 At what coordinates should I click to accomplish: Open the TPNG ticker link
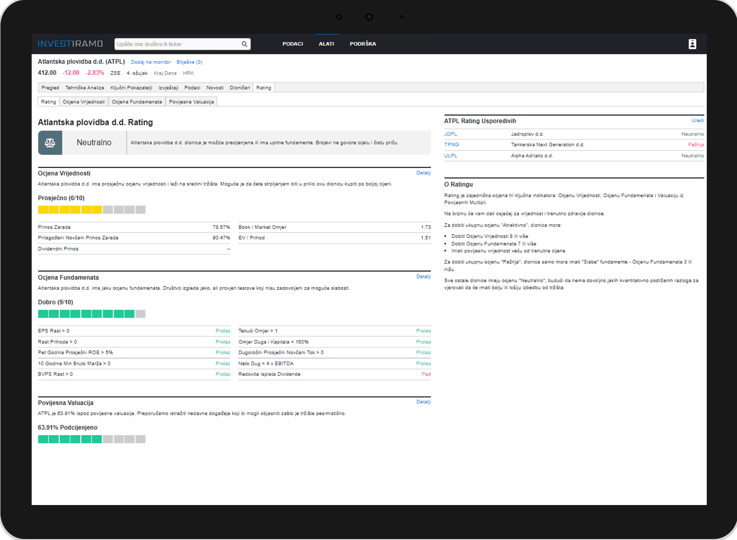pyautogui.click(x=451, y=145)
